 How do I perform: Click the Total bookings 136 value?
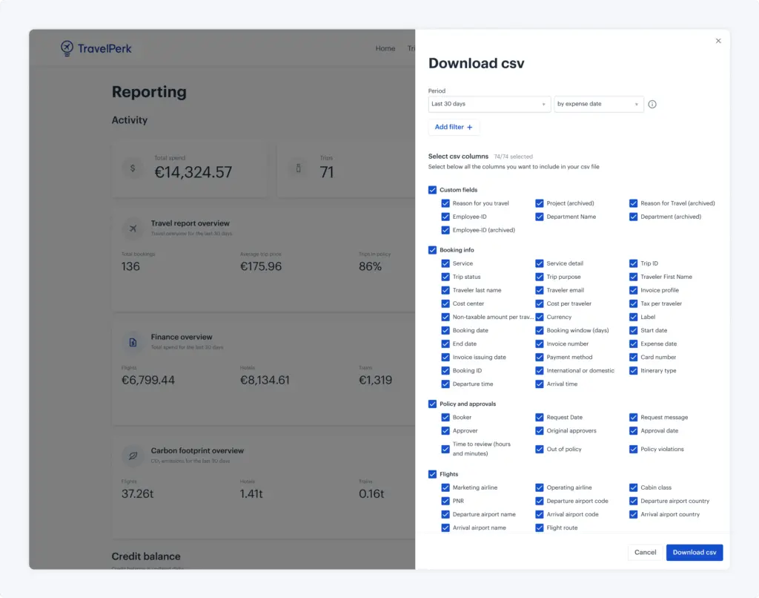tap(130, 266)
